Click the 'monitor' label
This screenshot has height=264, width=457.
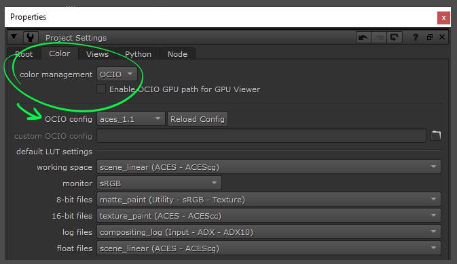(x=77, y=183)
